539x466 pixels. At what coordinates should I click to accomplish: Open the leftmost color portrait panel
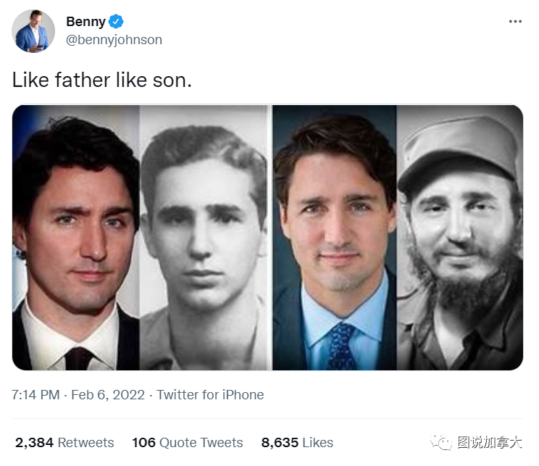pyautogui.click(x=76, y=238)
